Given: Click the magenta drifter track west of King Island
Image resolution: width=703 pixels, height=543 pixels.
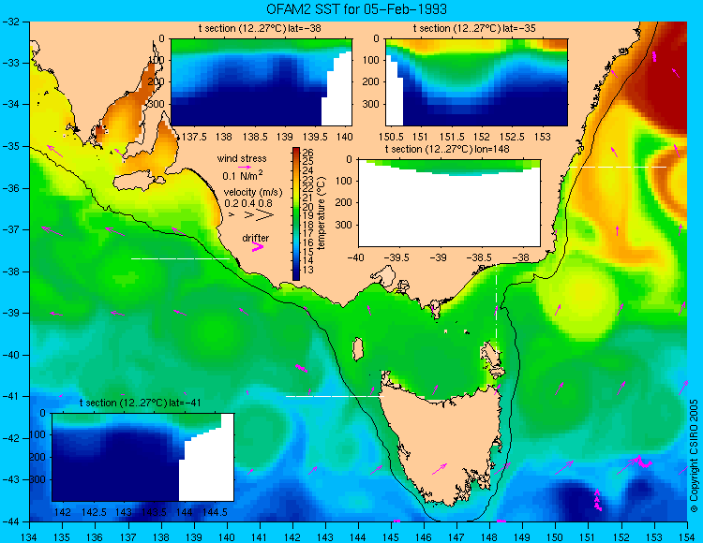Looking at the screenshot, I should [x=301, y=368].
